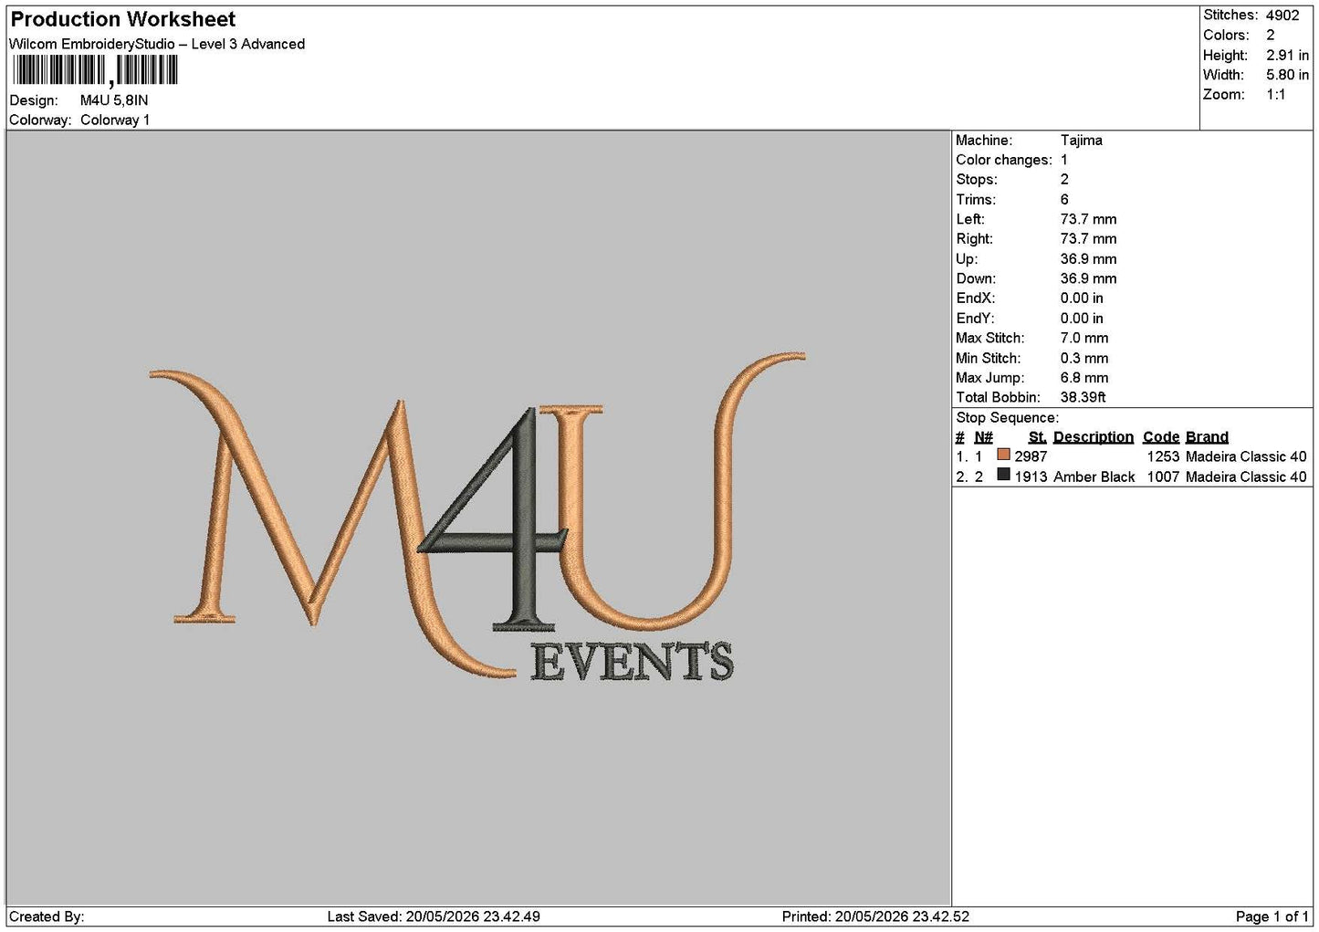
Task: Click the Up value 36.9 mm
Action: pos(1088,259)
